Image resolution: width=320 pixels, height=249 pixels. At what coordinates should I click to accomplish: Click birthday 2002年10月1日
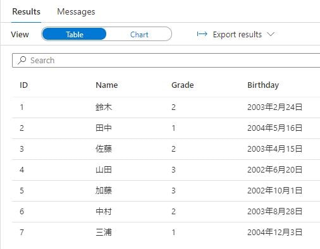pyautogui.click(x=274, y=190)
